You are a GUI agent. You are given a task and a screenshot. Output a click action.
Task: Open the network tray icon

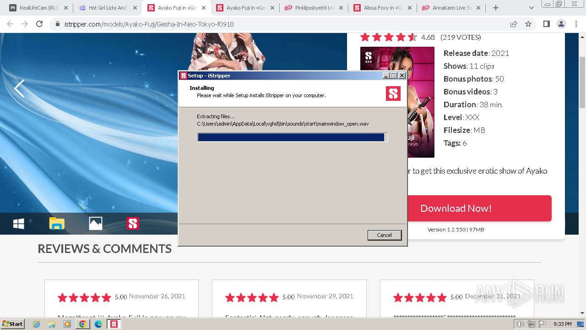(x=532, y=324)
